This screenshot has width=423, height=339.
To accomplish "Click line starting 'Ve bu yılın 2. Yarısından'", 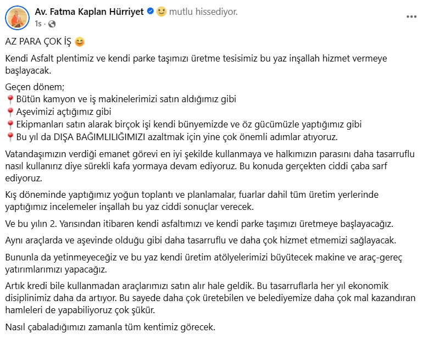I will click(199, 224).
